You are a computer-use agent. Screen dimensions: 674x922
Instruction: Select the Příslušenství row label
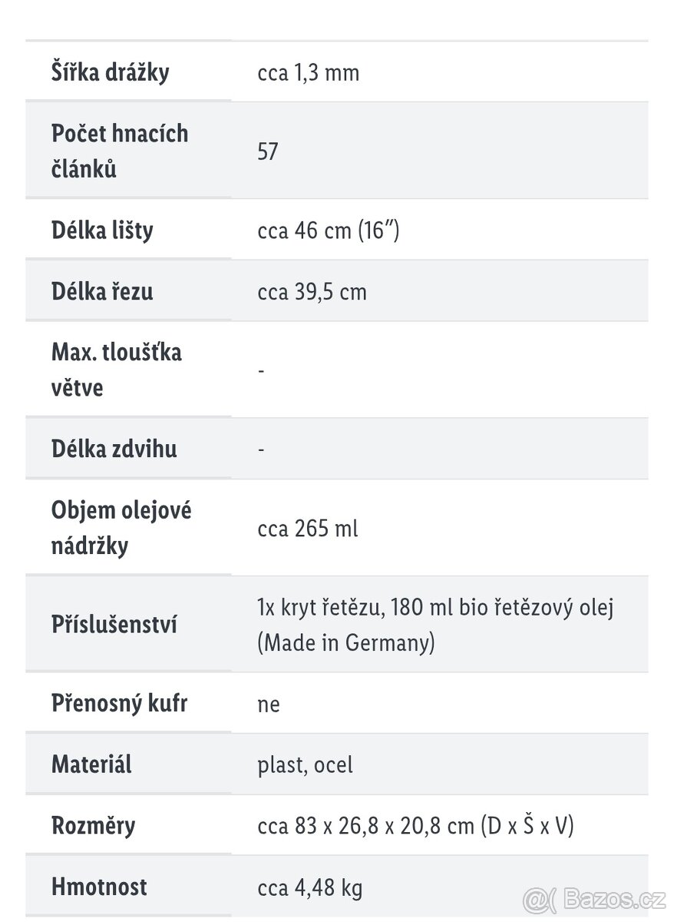[x=114, y=625]
